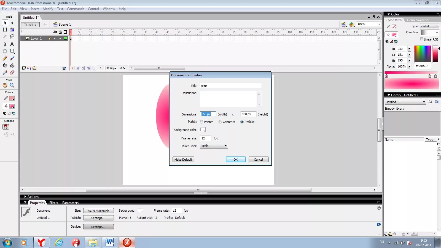Toggle the Onion Skin button
The image size is (441, 248).
[78, 68]
